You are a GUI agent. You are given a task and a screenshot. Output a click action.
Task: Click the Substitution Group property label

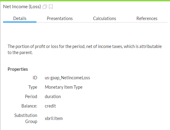coord(26,118)
